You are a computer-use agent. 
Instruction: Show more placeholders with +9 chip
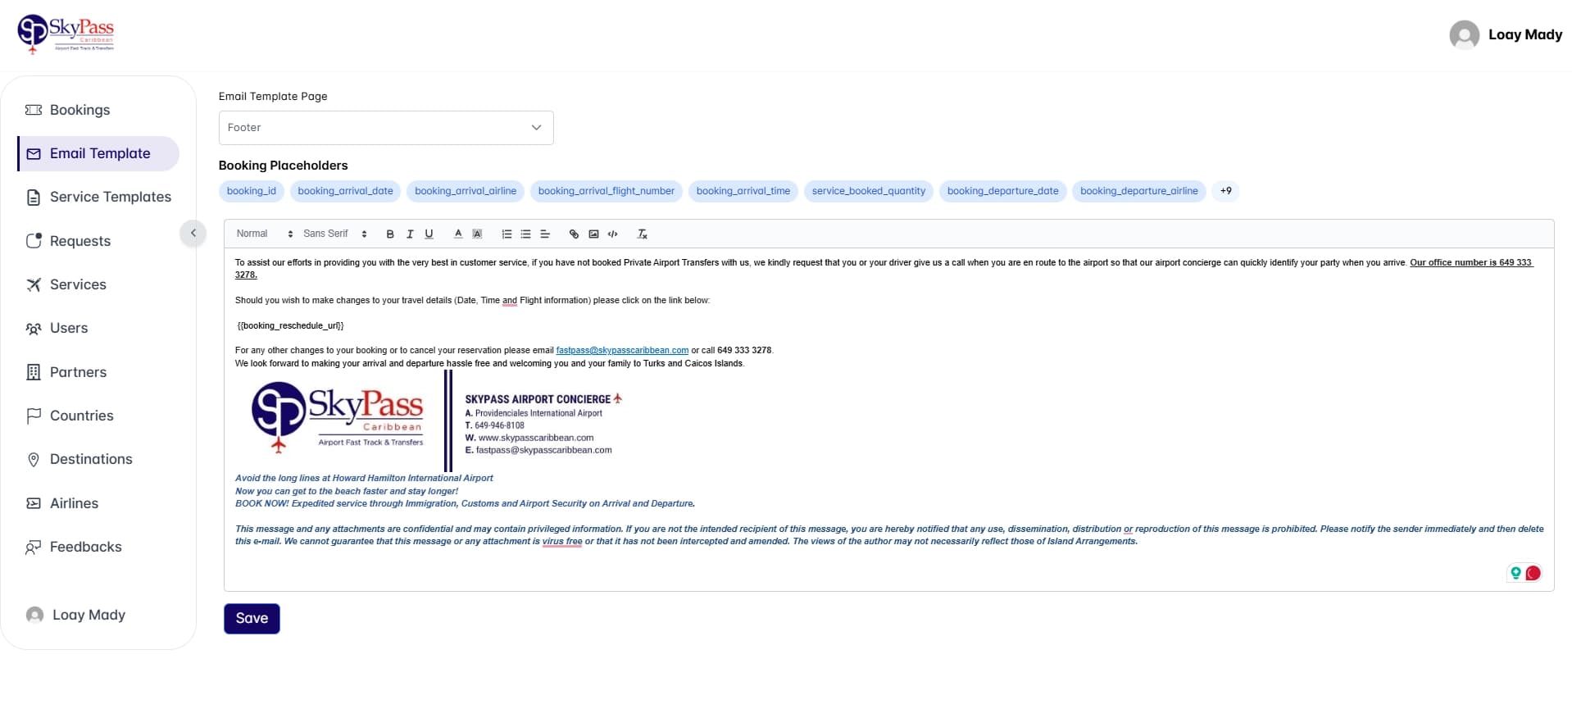click(1226, 191)
